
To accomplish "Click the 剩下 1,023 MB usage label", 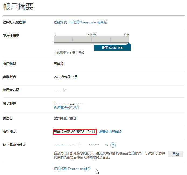I will [112, 48].
